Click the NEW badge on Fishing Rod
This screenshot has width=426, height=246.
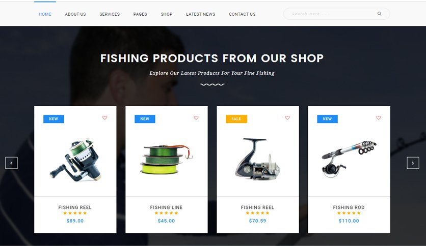(x=327, y=119)
